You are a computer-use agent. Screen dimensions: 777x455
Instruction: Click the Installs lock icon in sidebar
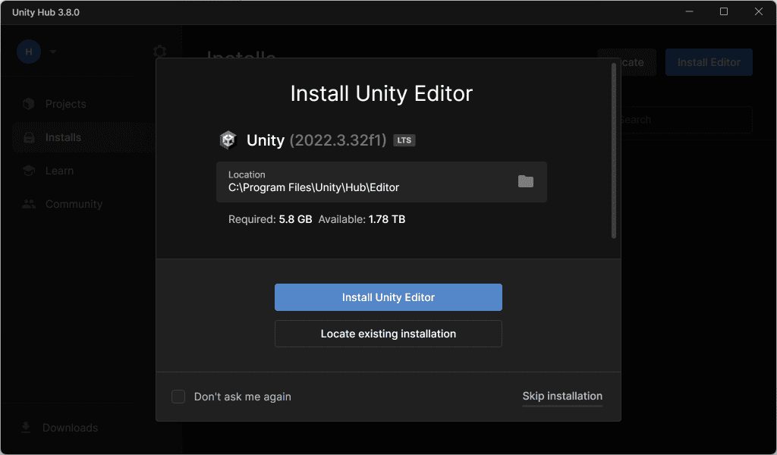pyautogui.click(x=29, y=137)
